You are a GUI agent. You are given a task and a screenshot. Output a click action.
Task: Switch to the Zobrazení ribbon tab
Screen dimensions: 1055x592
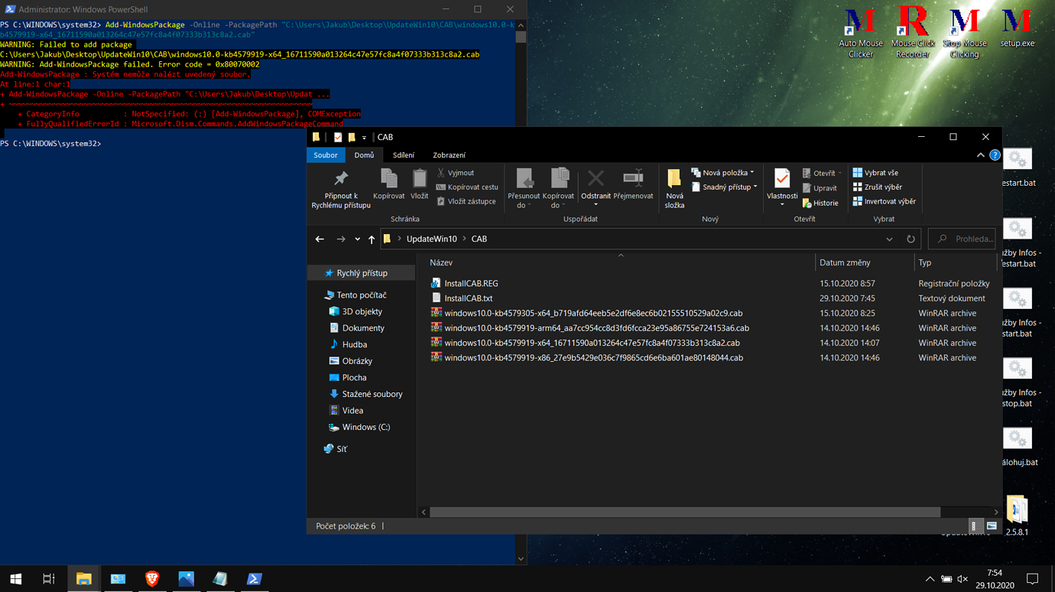pos(449,155)
